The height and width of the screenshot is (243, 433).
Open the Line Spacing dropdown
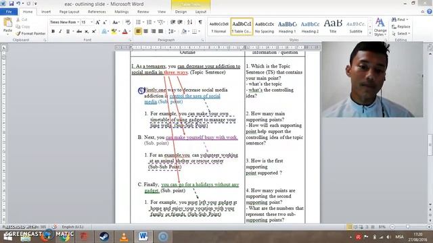tap(172, 32)
